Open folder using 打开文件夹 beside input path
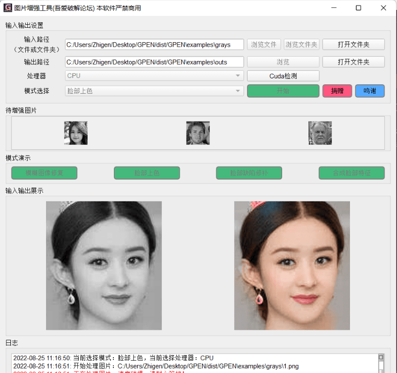The width and height of the screenshot is (397, 373). (353, 45)
